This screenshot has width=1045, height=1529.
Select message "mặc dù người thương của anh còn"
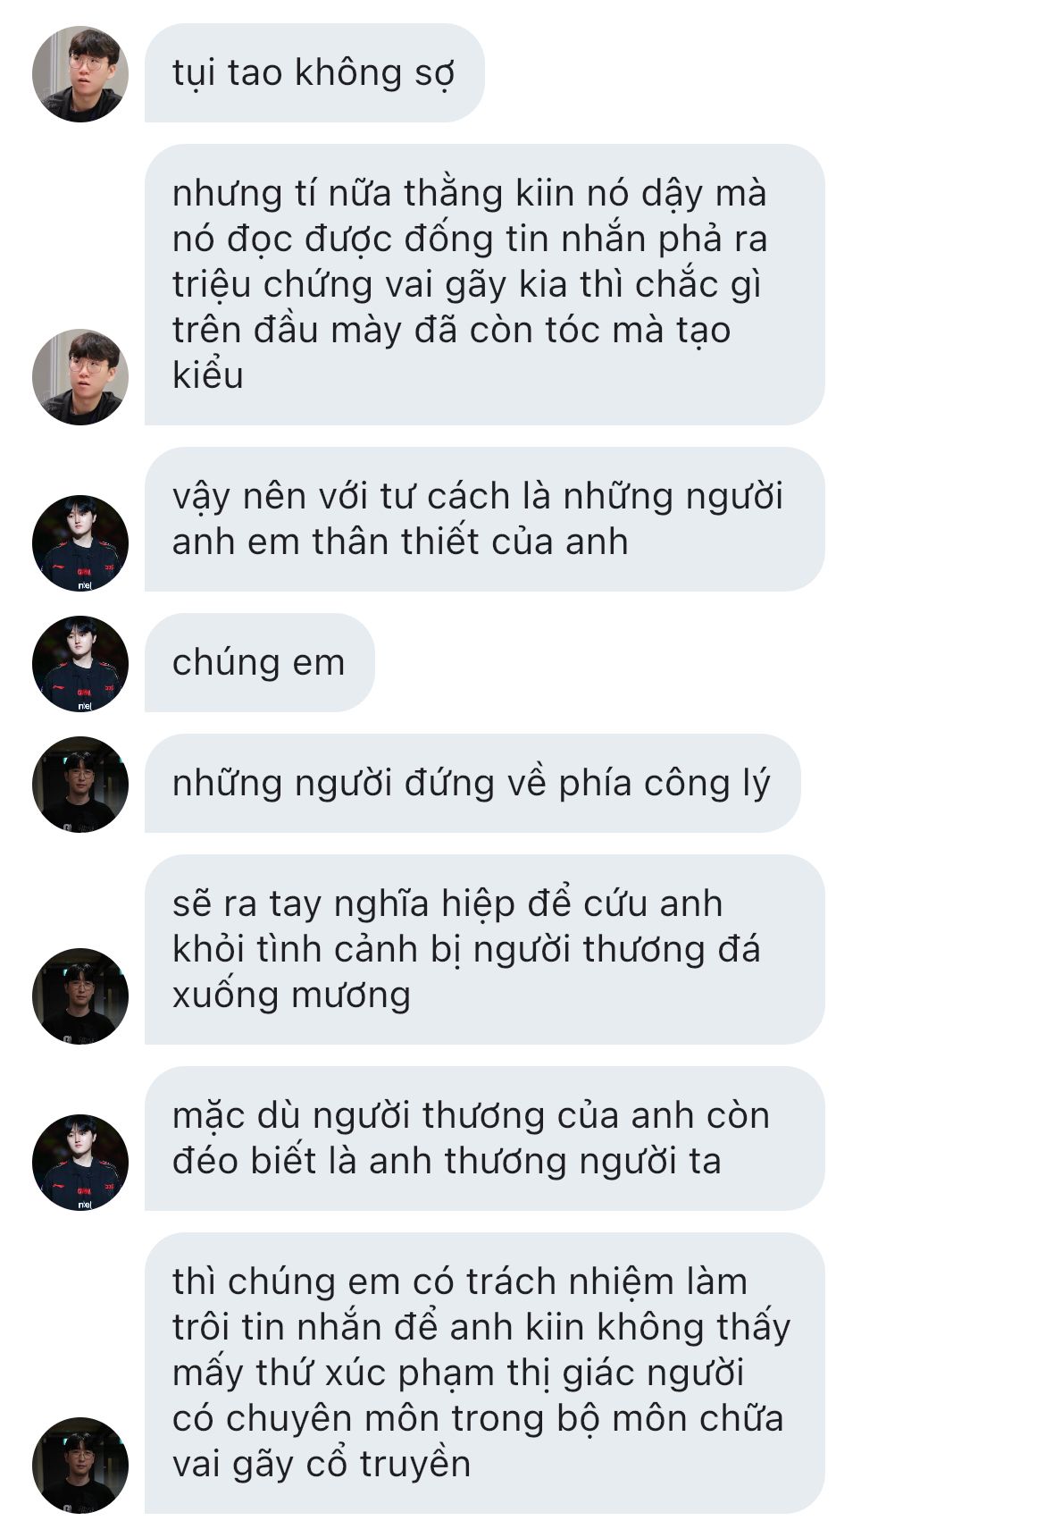point(484,1138)
